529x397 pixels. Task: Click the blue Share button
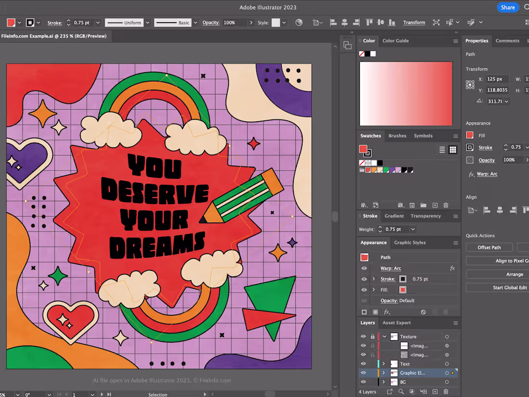pos(508,7)
